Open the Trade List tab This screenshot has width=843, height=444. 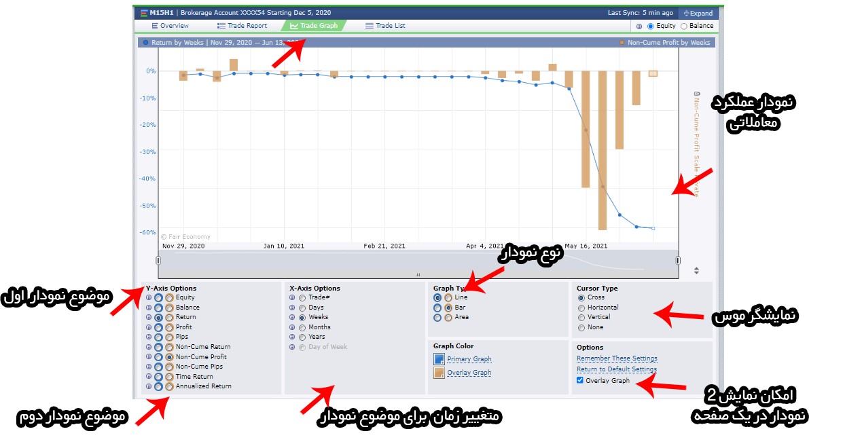[385, 26]
